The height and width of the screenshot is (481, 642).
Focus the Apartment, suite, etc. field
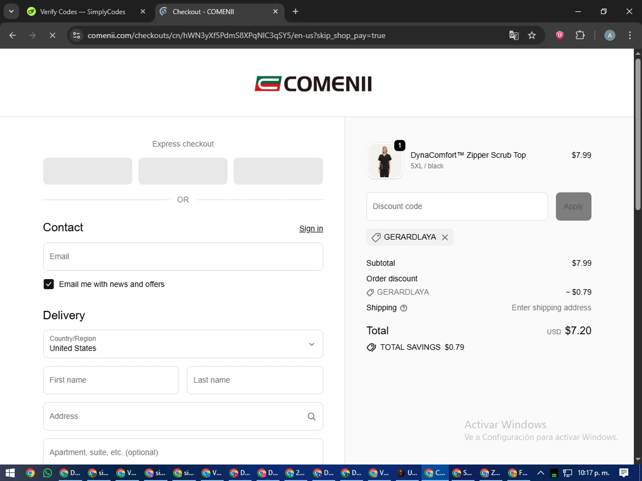coord(183,451)
